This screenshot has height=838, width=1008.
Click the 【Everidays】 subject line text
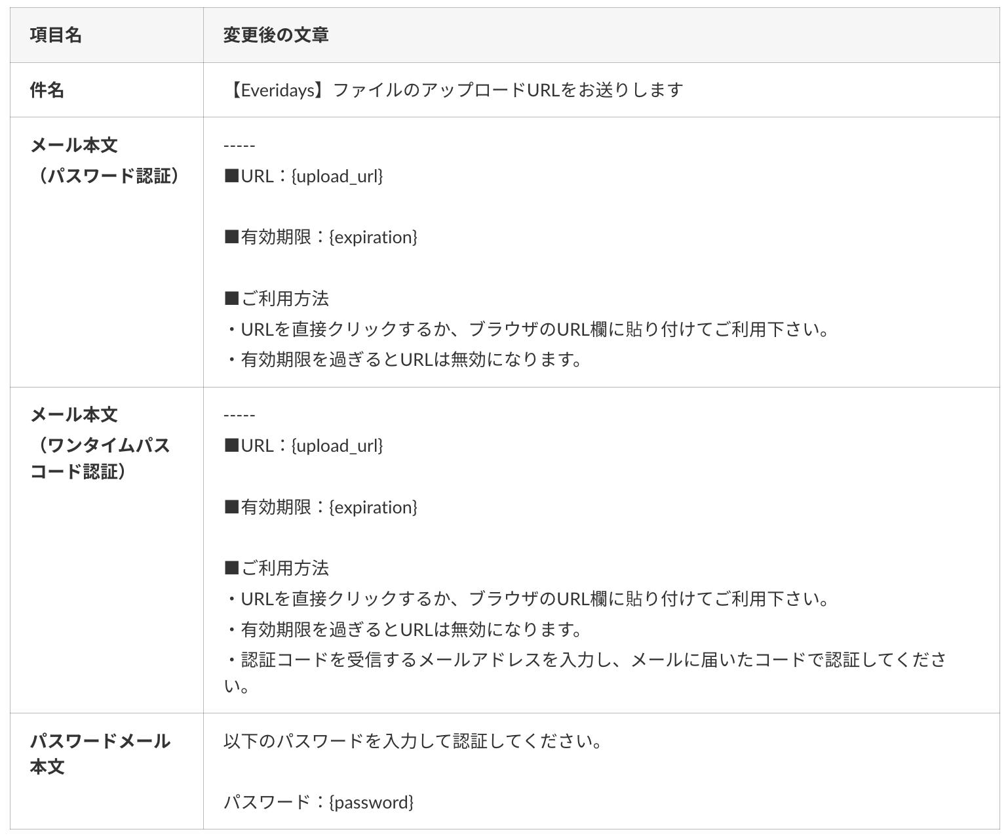pos(454,90)
